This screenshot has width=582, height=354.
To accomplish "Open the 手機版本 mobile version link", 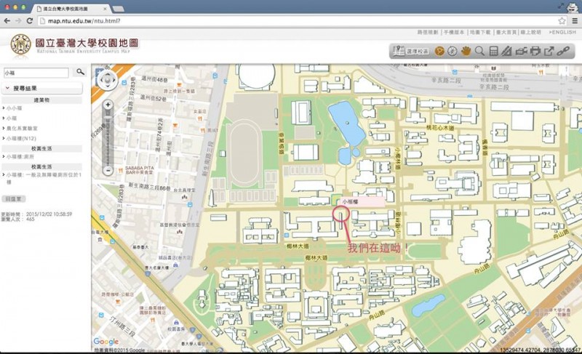I will pyautogui.click(x=454, y=32).
